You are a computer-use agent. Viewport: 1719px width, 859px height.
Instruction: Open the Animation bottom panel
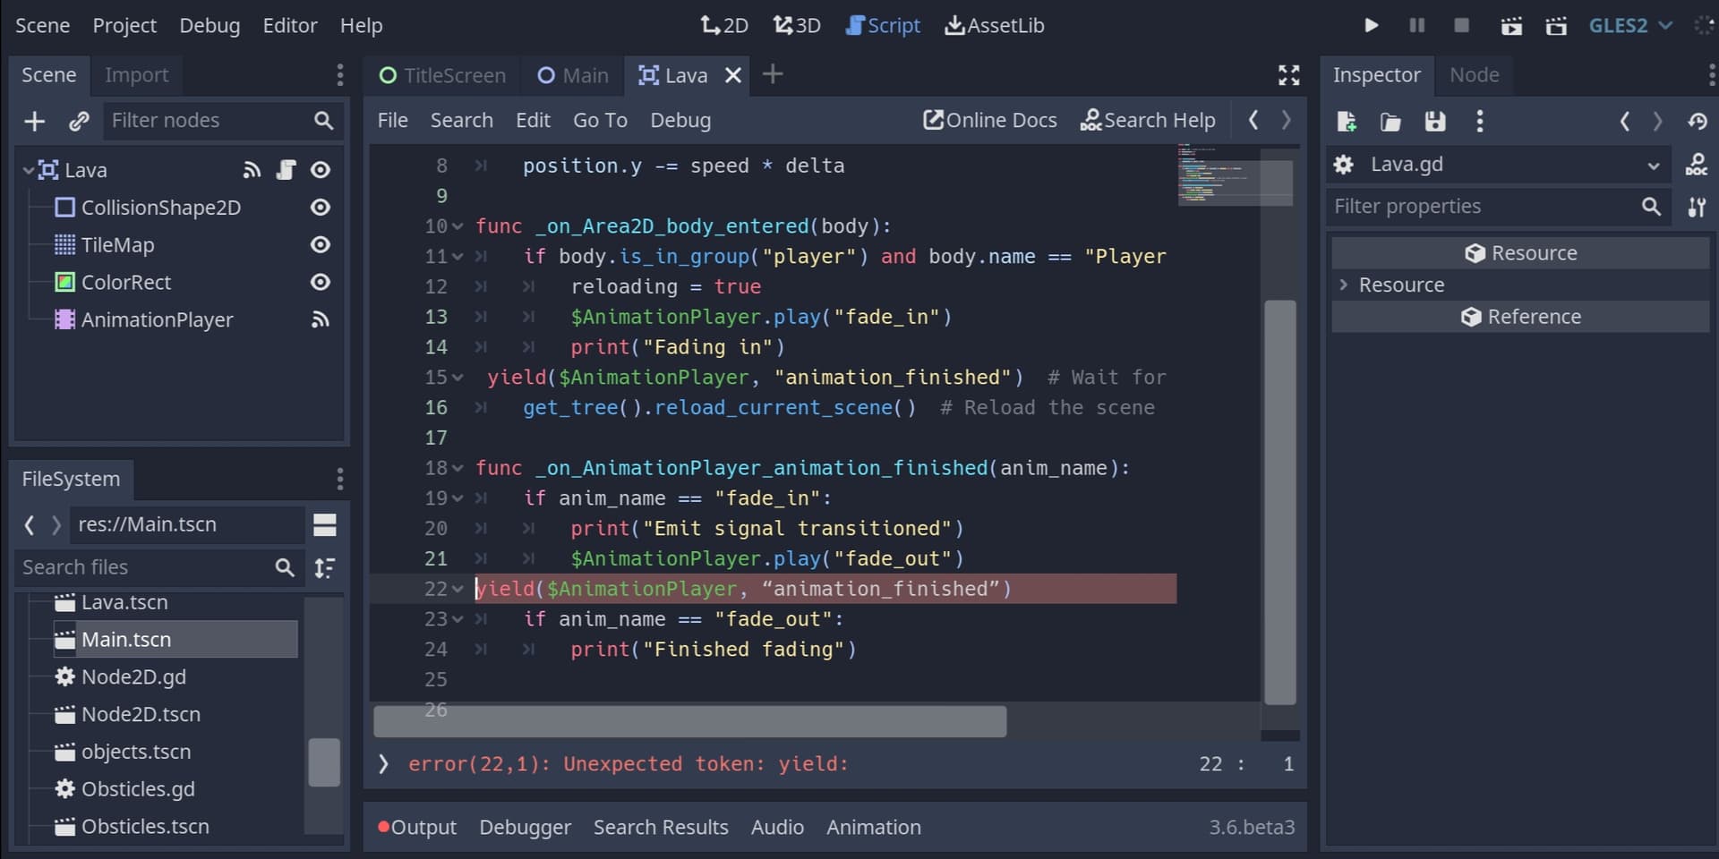(873, 828)
